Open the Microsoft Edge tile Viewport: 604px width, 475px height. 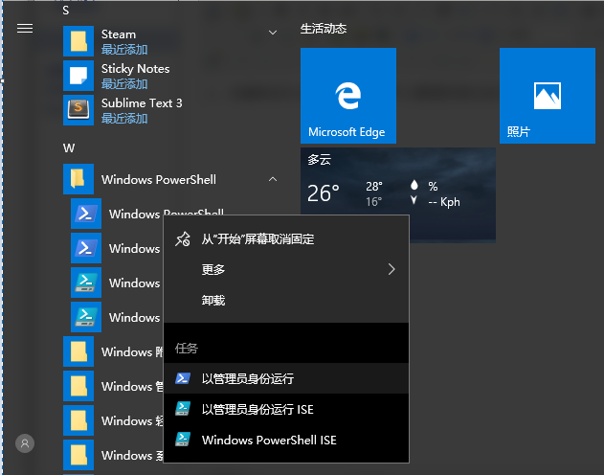click(x=348, y=96)
